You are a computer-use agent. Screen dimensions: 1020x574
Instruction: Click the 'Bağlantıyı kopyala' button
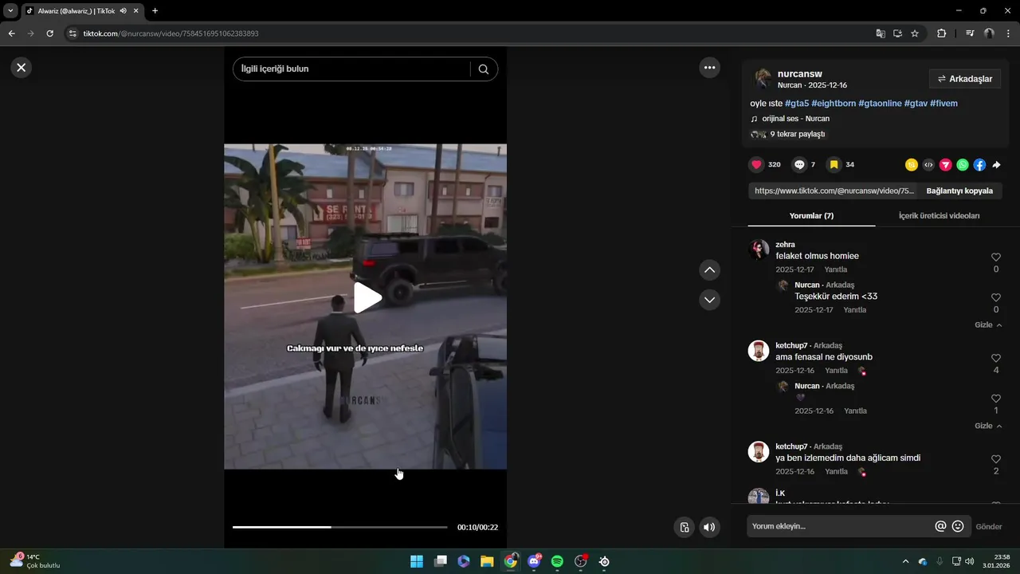tap(959, 191)
